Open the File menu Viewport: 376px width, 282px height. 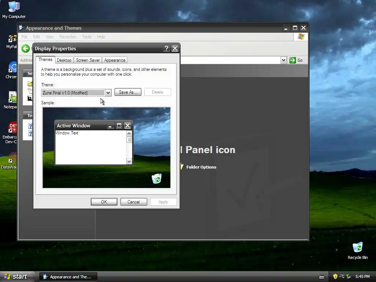pyautogui.click(x=24, y=37)
